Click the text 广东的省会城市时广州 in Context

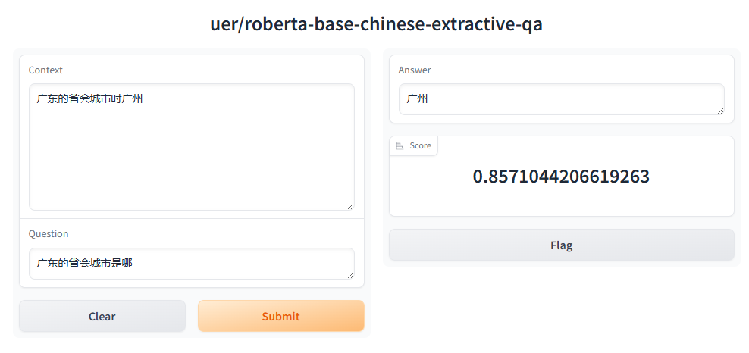click(89, 98)
